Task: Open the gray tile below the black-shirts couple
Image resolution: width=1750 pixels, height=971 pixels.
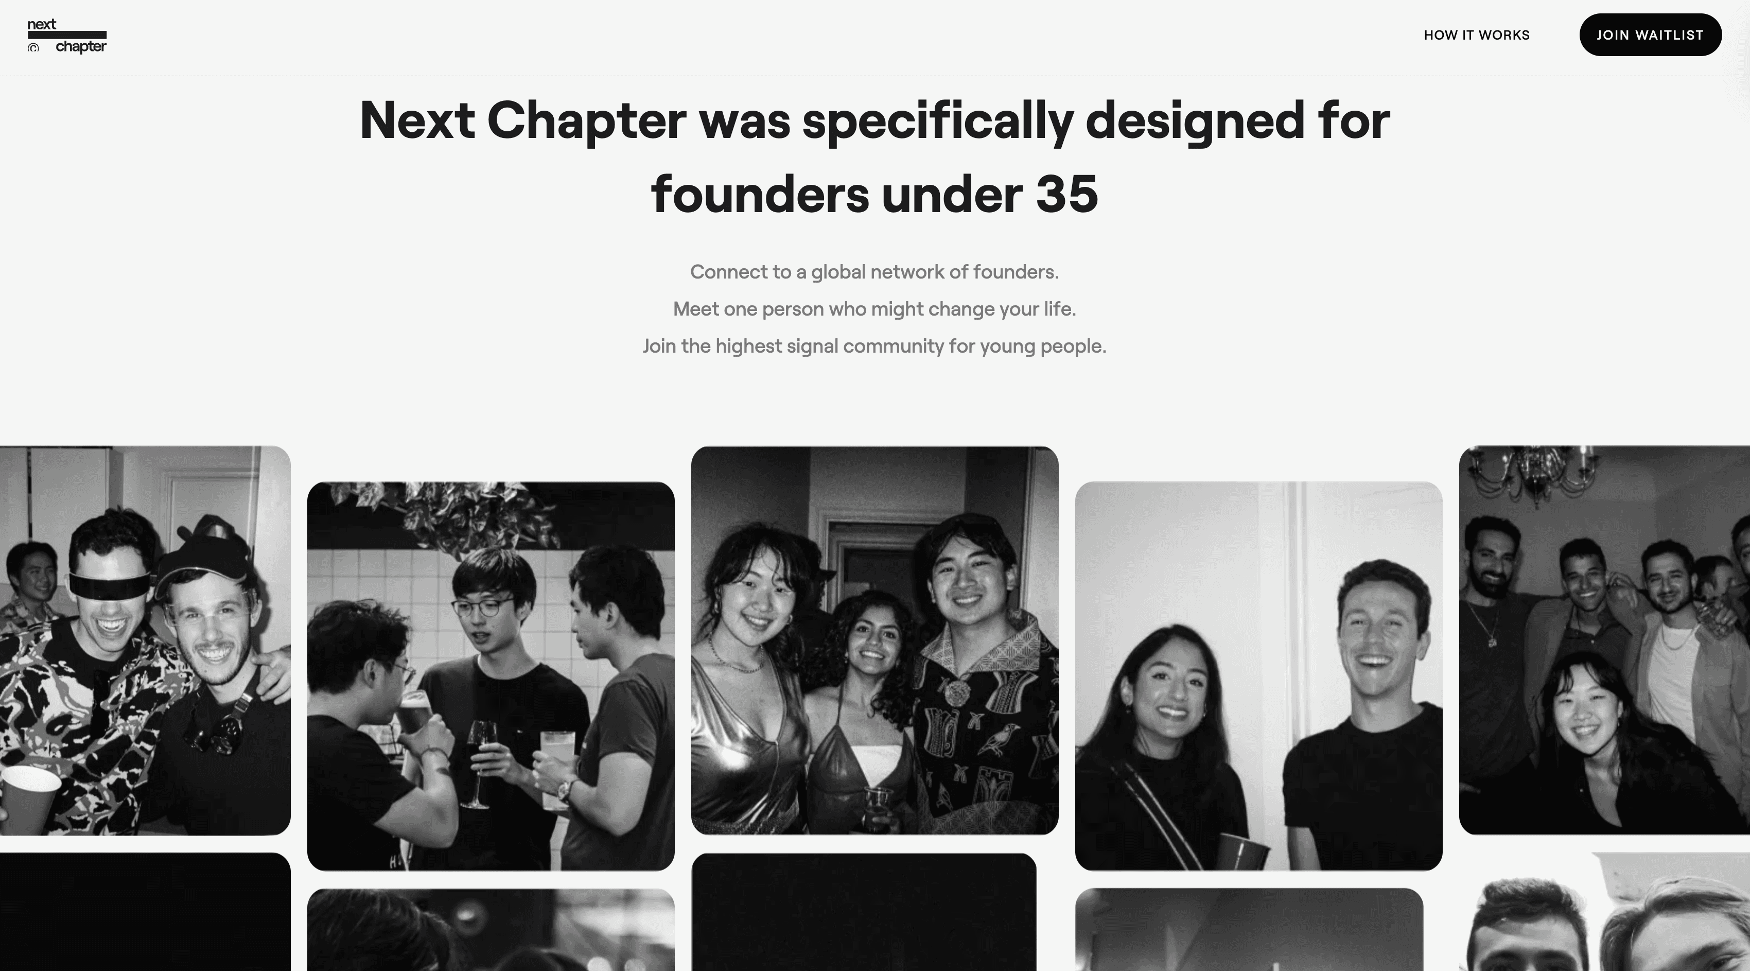Action: [x=1249, y=929]
